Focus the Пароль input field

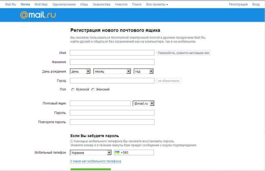(x=112, y=113)
